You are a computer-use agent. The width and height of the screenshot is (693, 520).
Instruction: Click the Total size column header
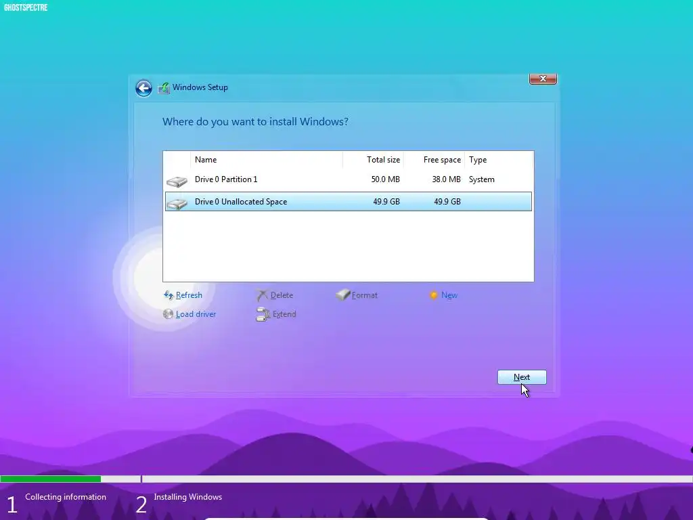point(373,160)
